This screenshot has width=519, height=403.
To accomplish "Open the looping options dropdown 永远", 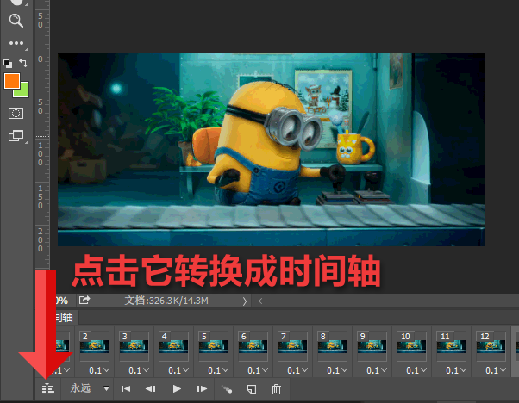I will pos(90,388).
